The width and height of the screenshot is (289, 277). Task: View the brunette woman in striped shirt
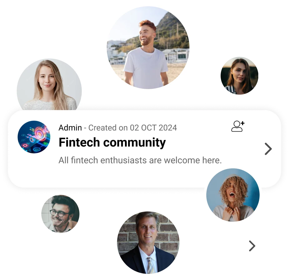(x=239, y=76)
